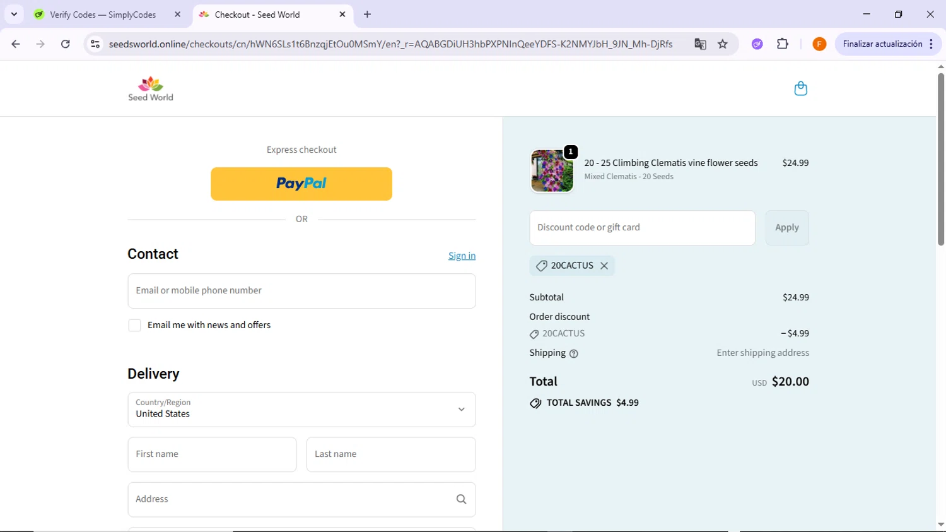Click the Sign in link
The height and width of the screenshot is (532, 946).
tap(462, 256)
